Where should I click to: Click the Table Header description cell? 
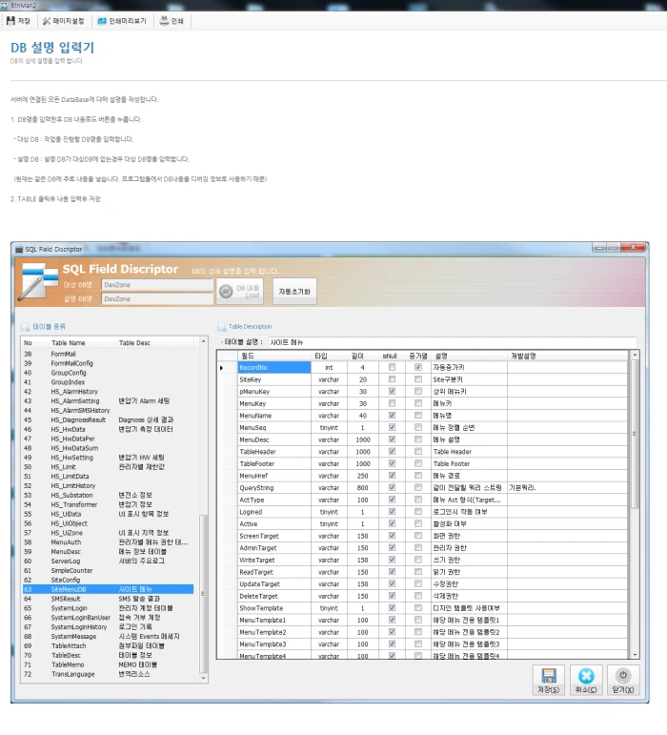469,452
